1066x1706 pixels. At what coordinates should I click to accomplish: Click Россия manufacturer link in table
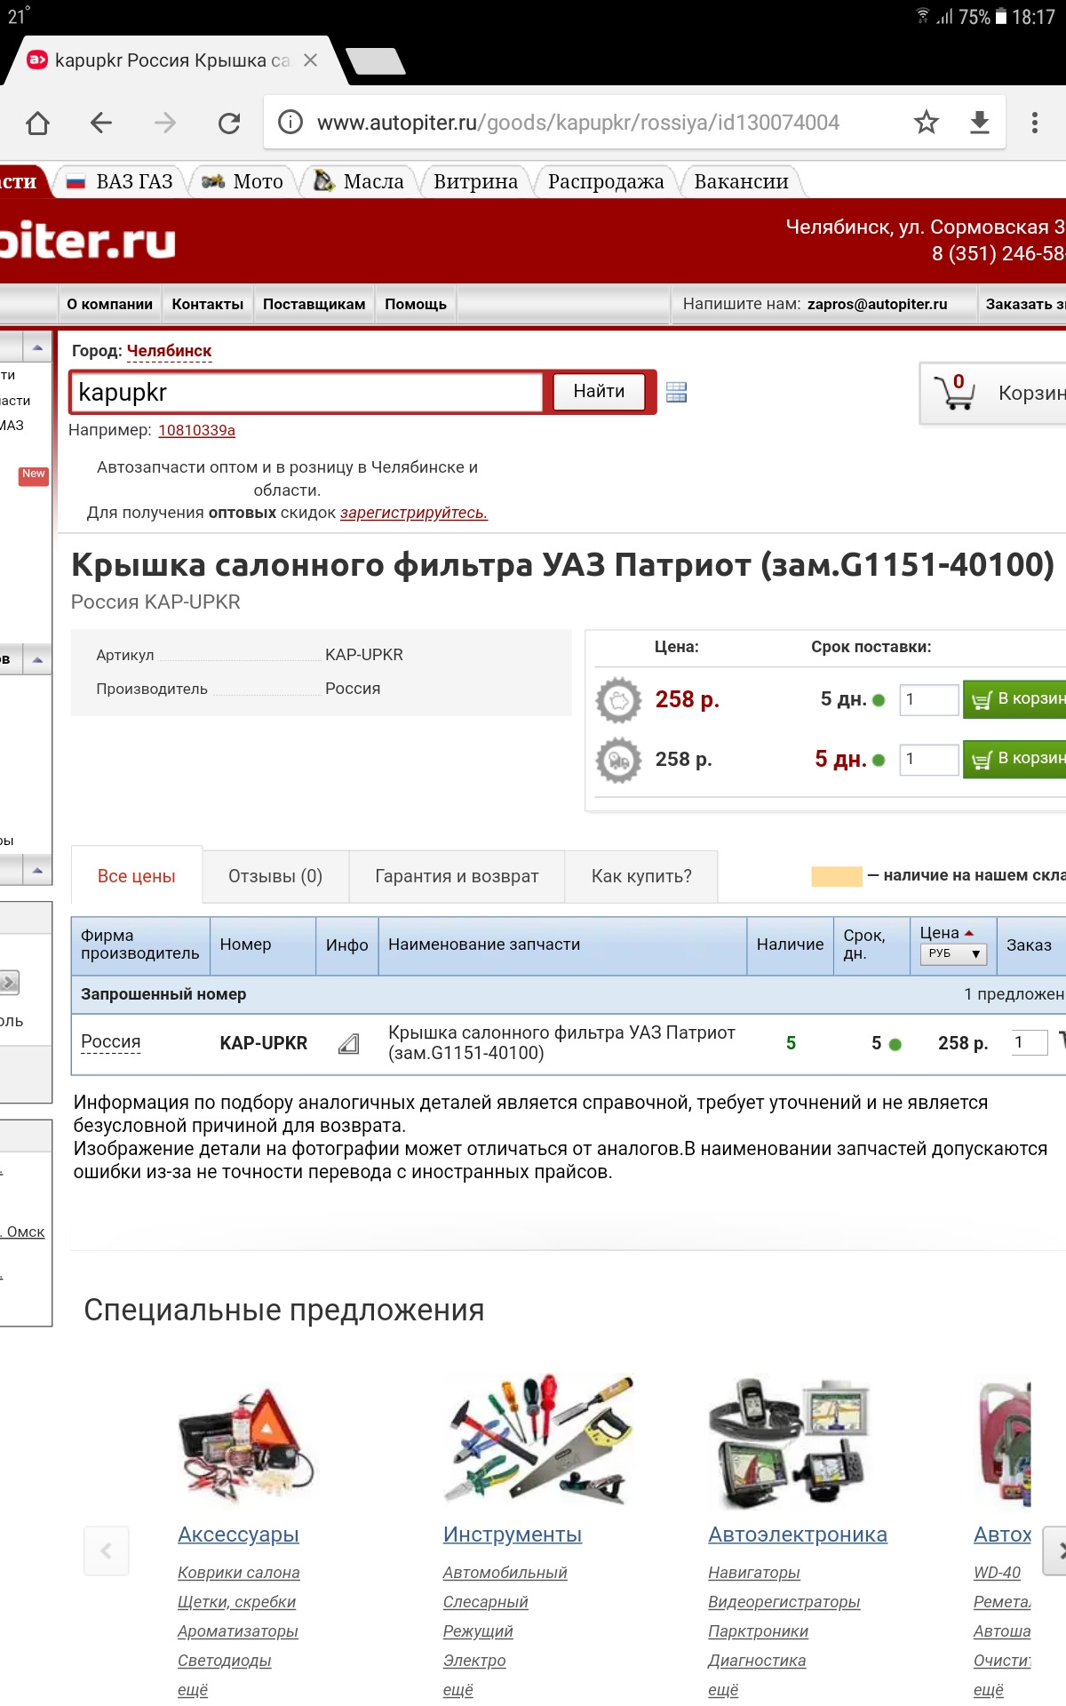[110, 1042]
